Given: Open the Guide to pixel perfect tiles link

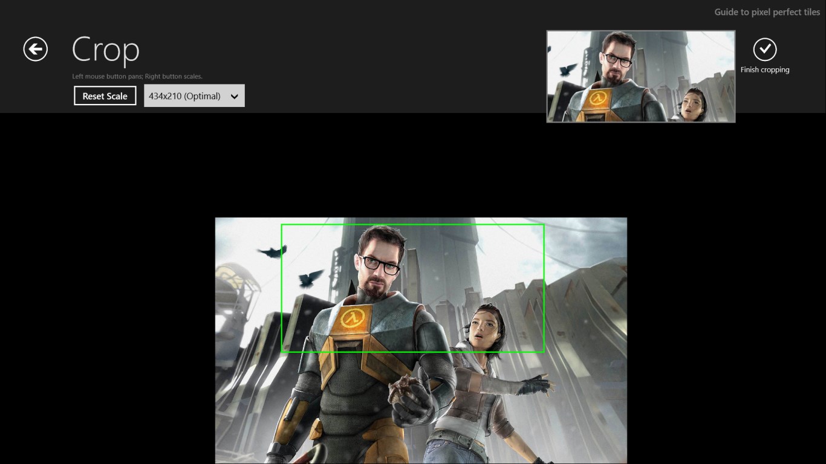Looking at the screenshot, I should coord(766,11).
